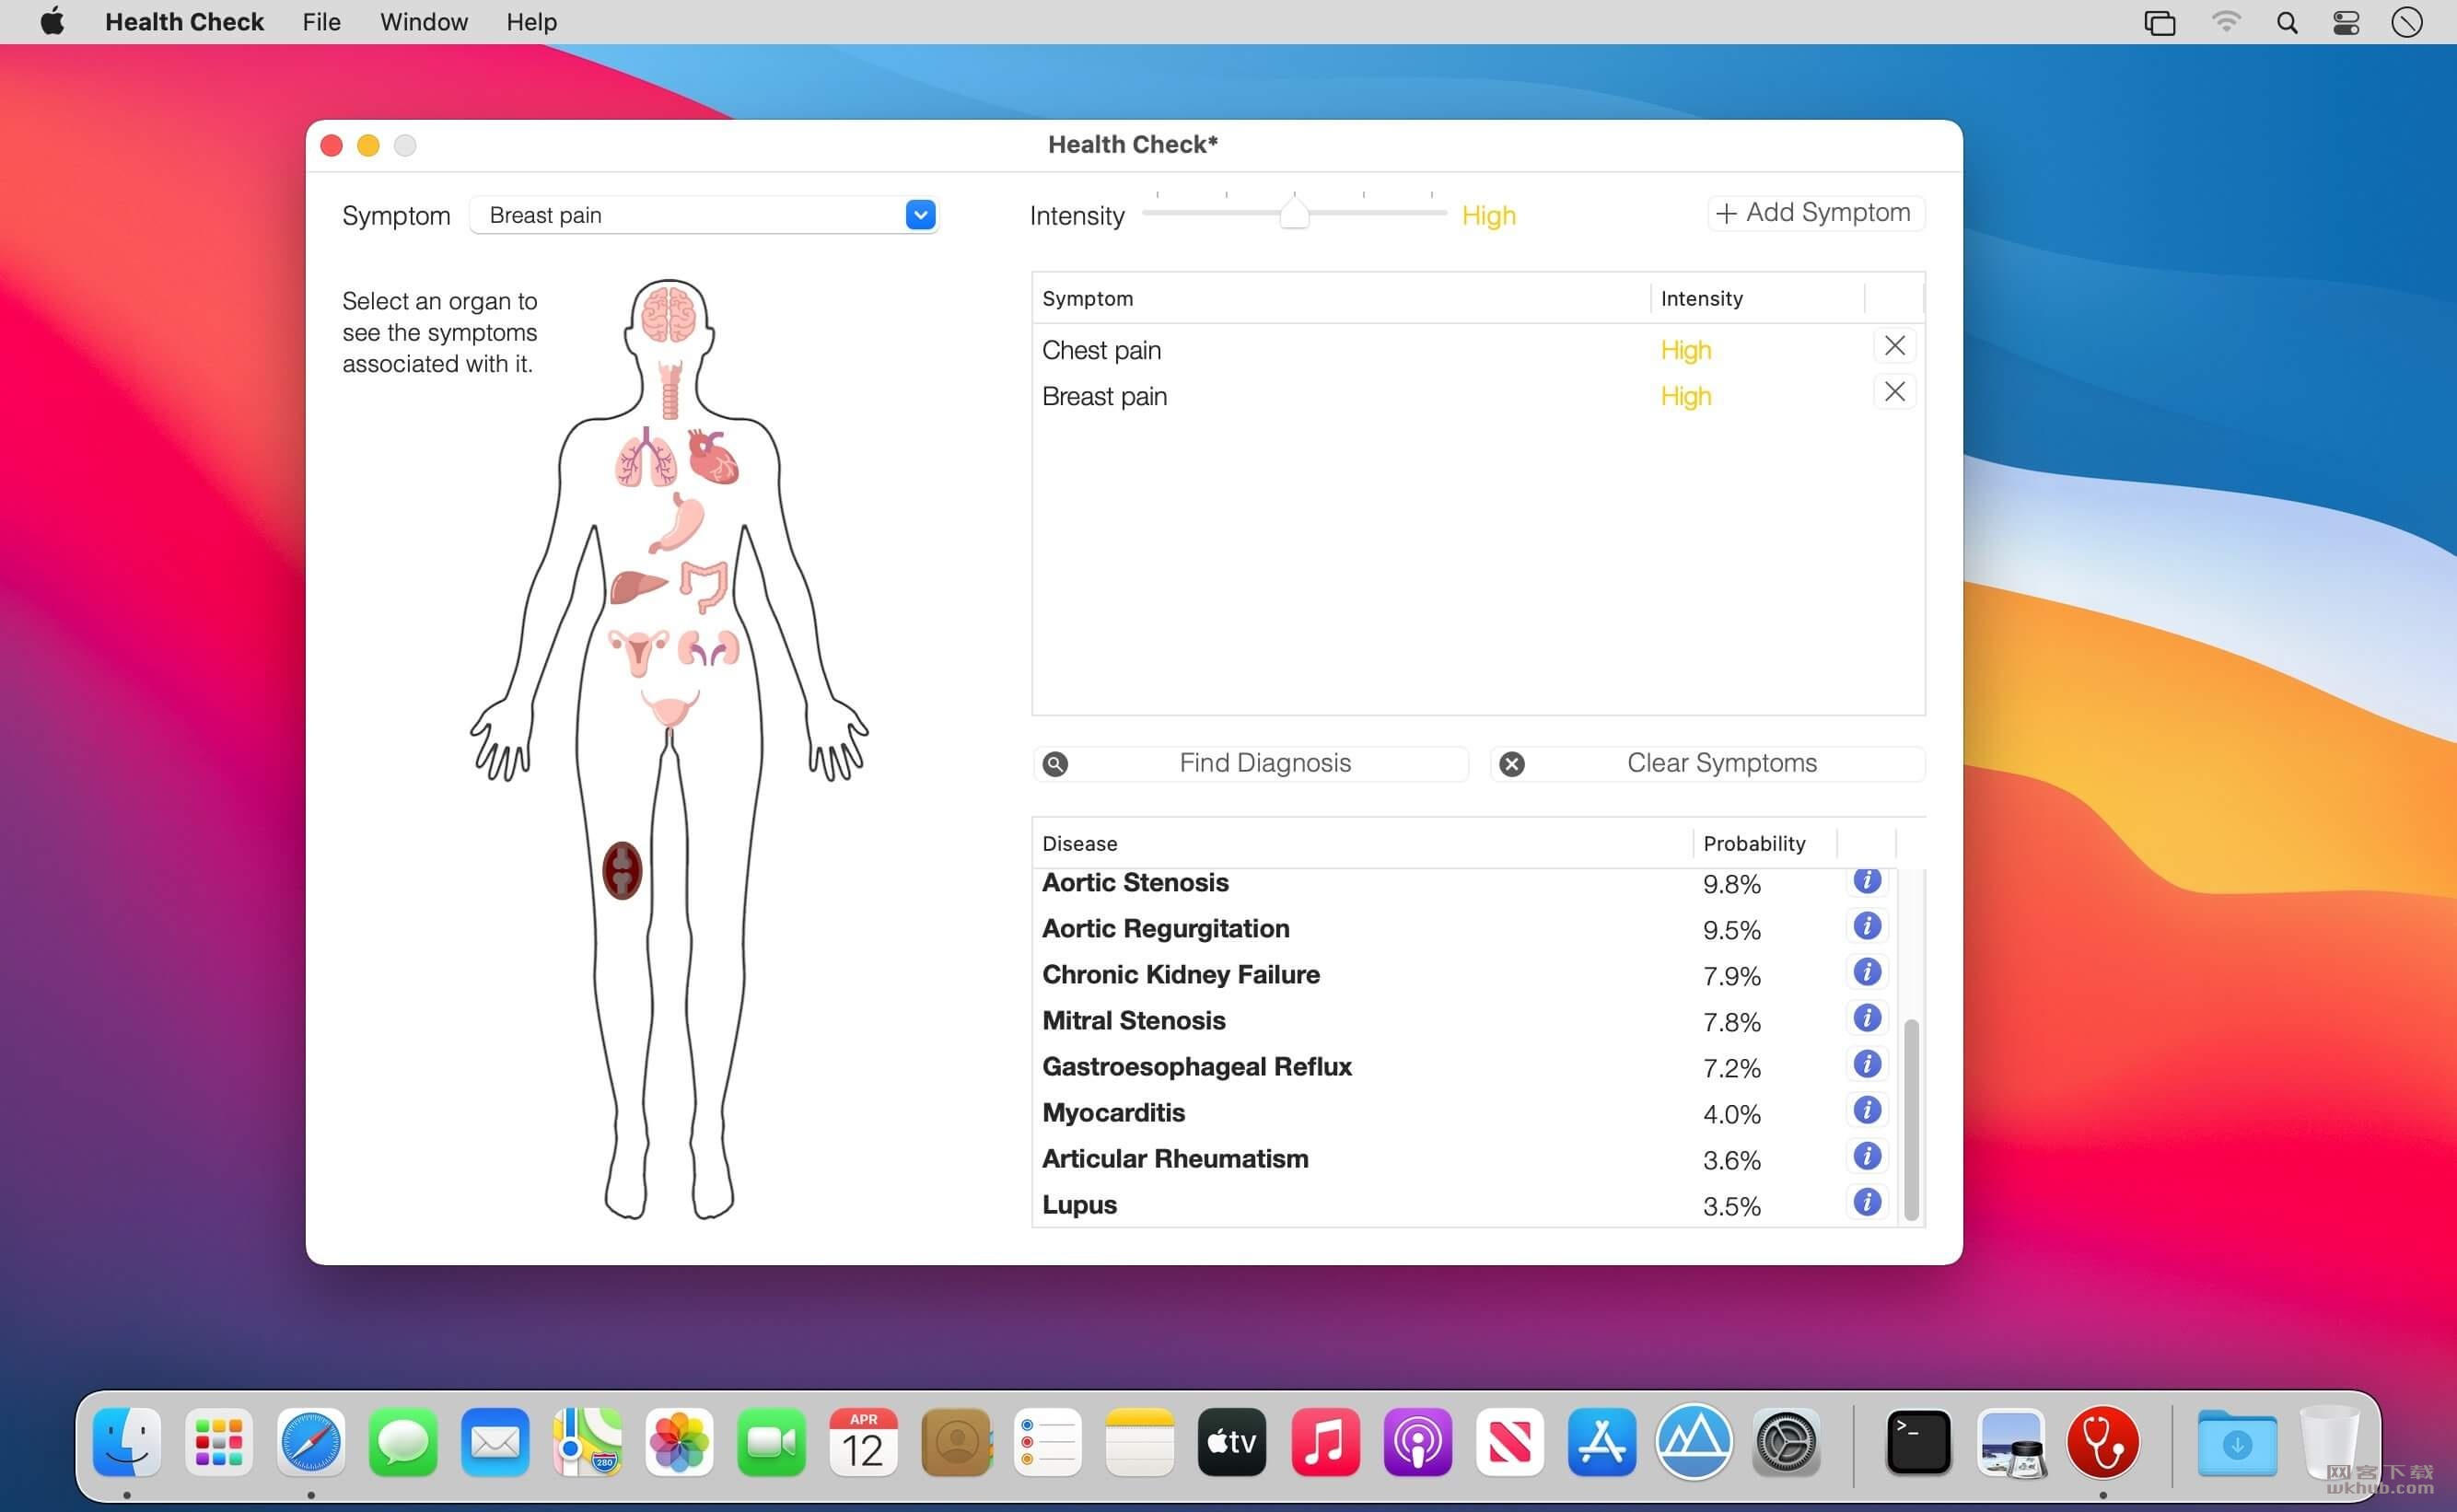
Task: Open info for Aortic Regurgitation
Action: tap(1866, 926)
